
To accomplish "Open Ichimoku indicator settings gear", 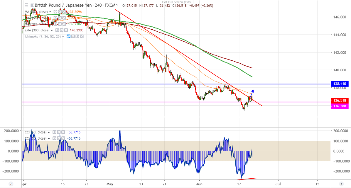I will [x=73, y=36].
